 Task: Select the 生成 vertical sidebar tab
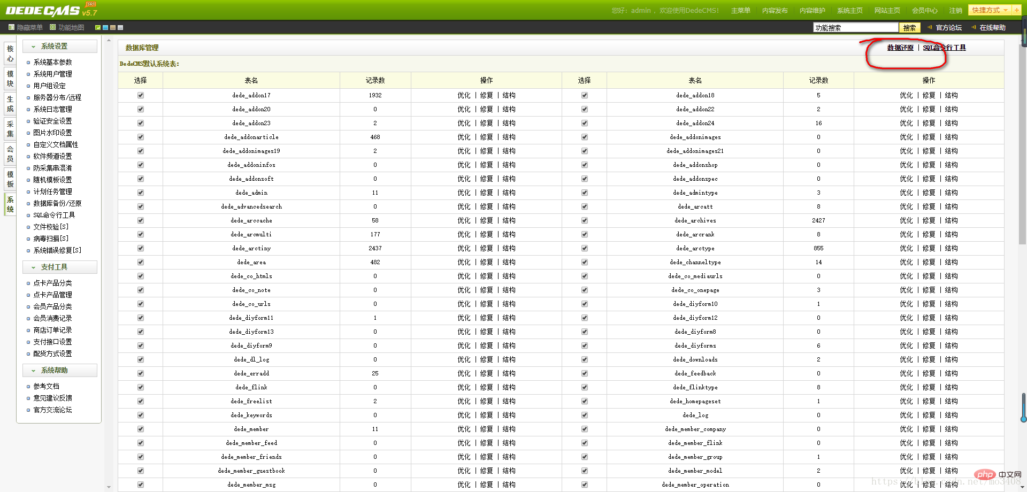point(10,104)
